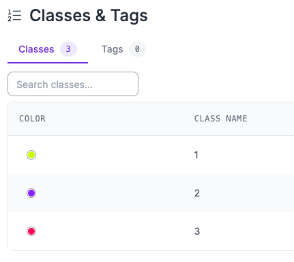Select class name 3 in the table
Viewport: 294px width, 262px height.
pyautogui.click(x=197, y=231)
